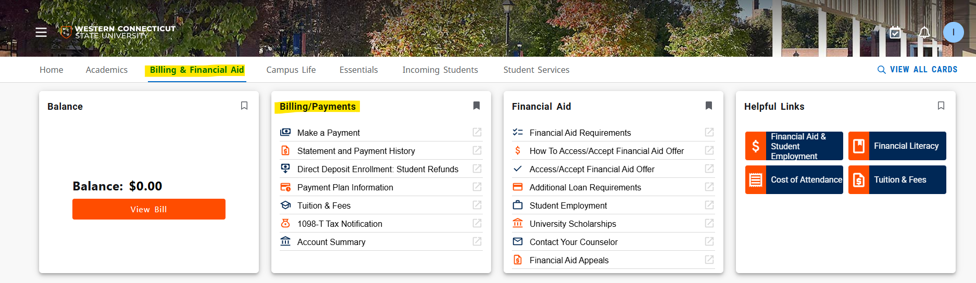Image resolution: width=976 pixels, height=283 pixels.
Task: Open the University Scholarships link
Action: tap(572, 224)
